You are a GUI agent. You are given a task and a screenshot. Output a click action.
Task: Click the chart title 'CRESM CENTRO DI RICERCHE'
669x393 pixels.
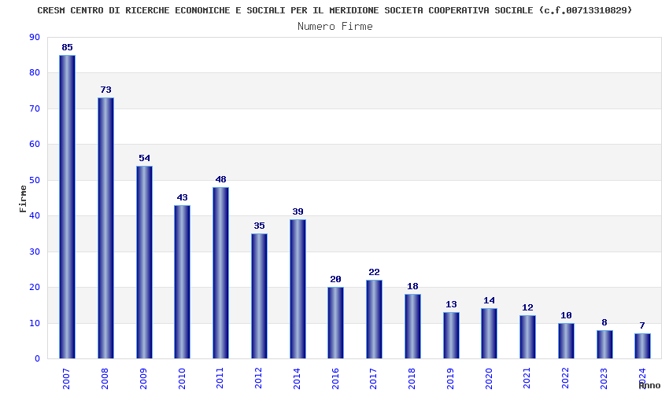(x=334, y=10)
